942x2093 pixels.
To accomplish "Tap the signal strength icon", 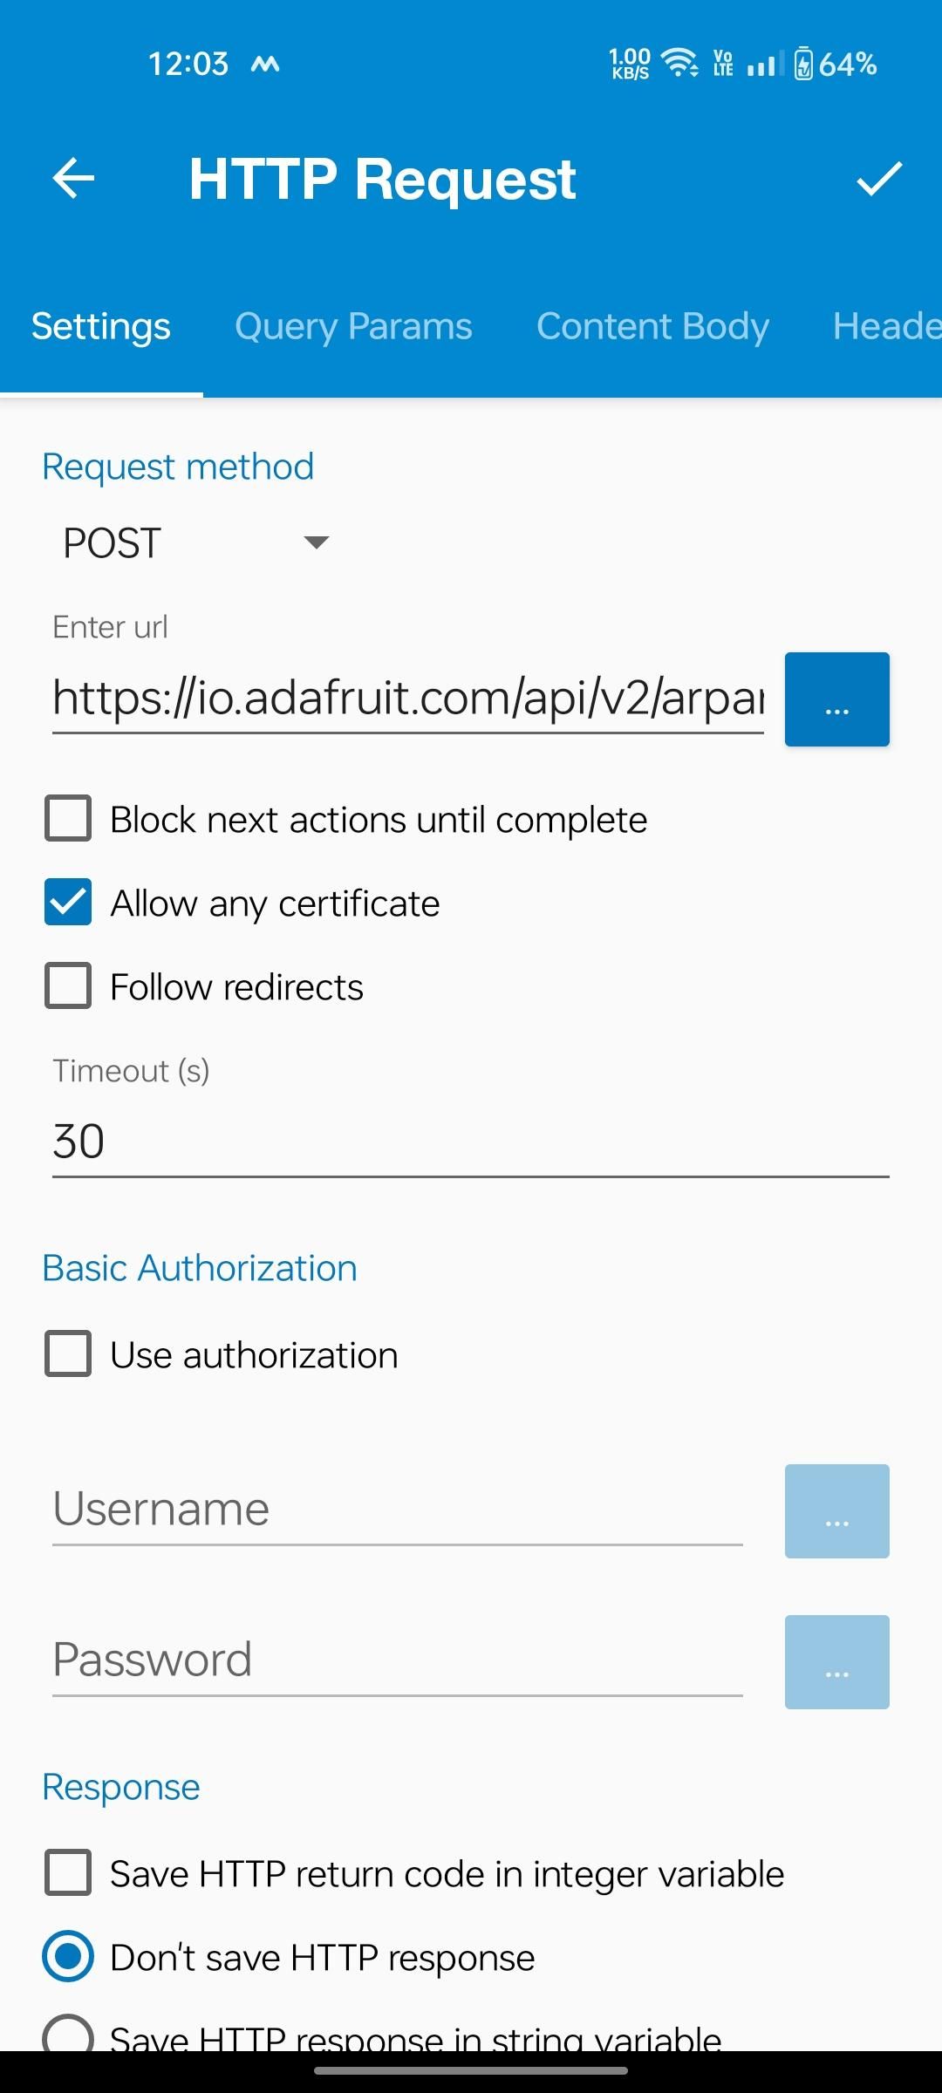I will (x=764, y=64).
